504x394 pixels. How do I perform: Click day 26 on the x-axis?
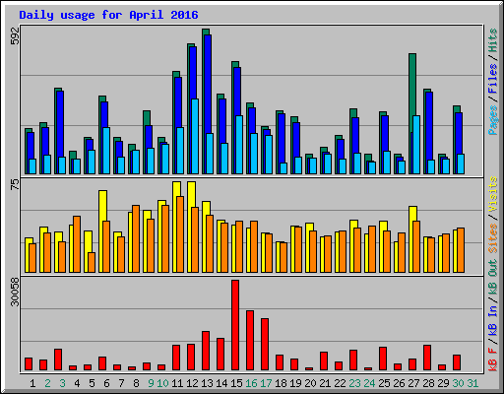(x=399, y=383)
